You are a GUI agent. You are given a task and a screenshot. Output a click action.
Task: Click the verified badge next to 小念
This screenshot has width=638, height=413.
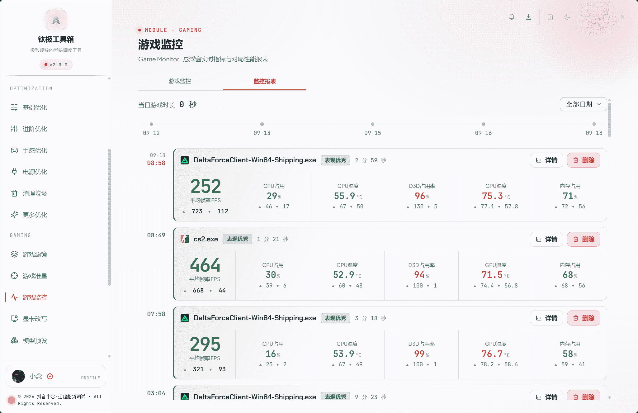pos(50,377)
